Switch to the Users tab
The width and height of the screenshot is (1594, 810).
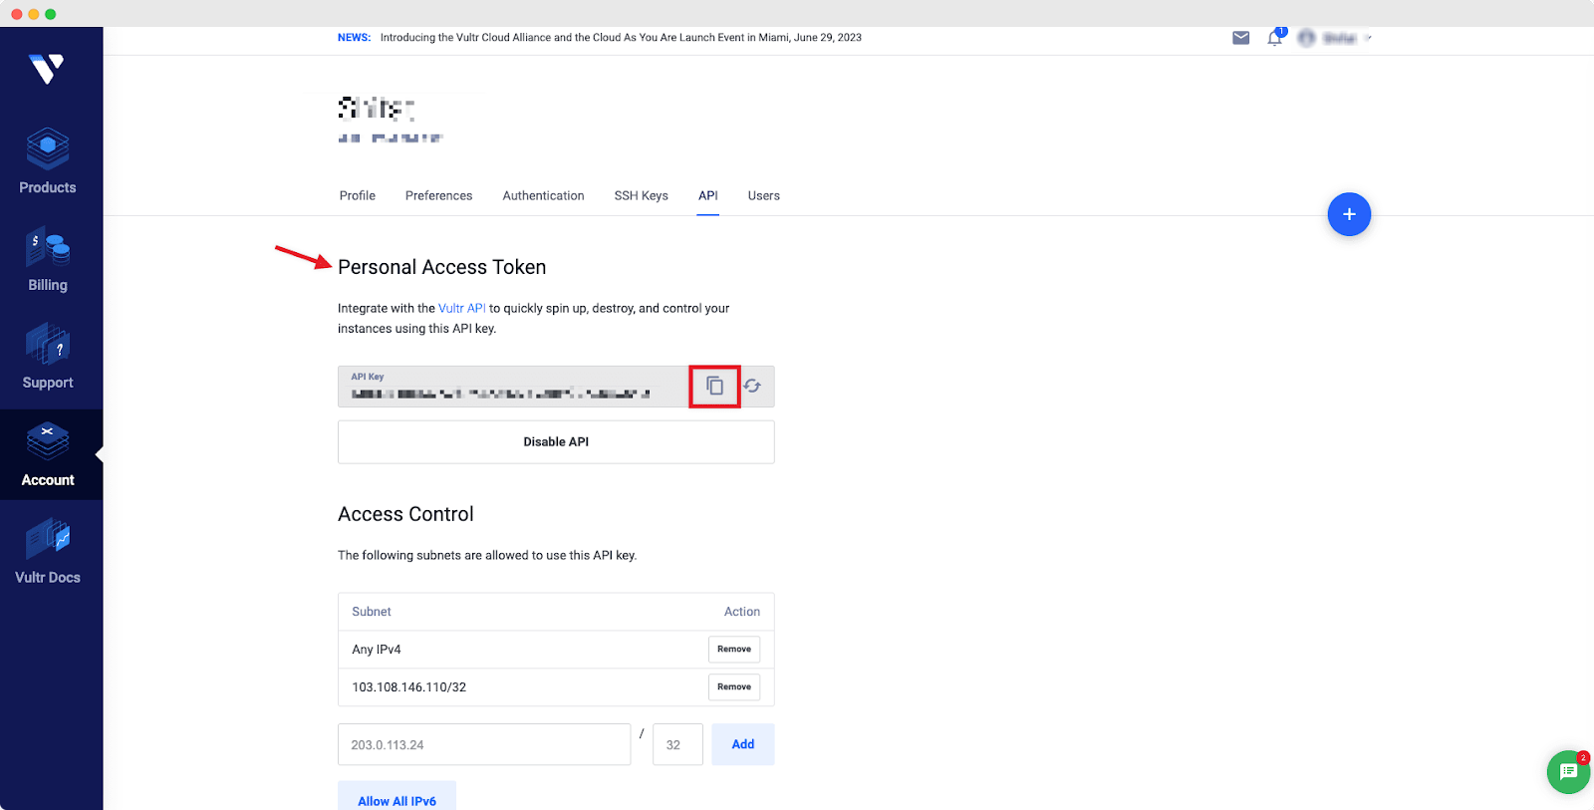[x=763, y=195]
